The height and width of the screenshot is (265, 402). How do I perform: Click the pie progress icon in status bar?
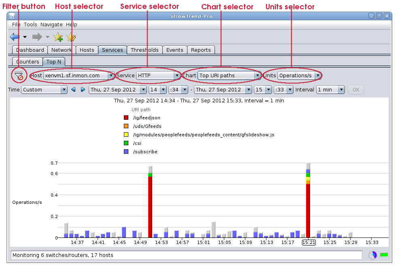pyautogui.click(x=372, y=255)
